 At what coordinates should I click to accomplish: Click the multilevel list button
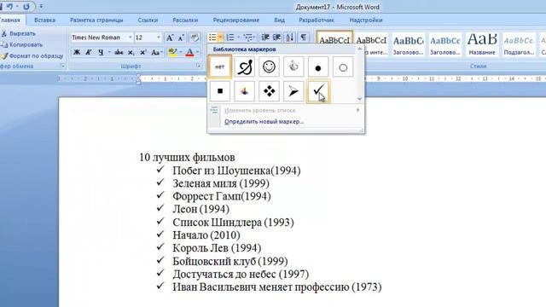(x=247, y=38)
